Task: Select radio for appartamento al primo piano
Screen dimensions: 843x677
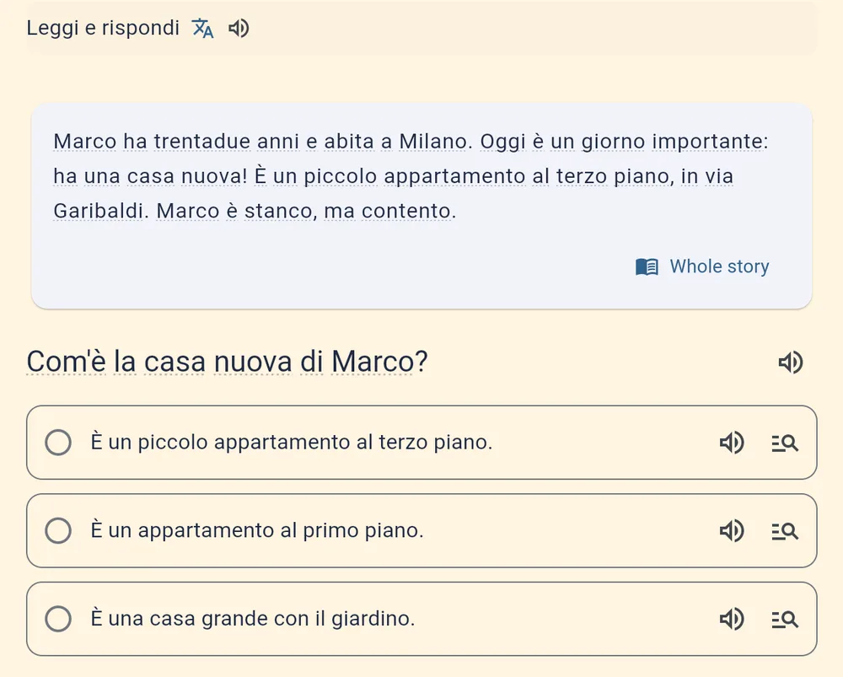Action: (x=58, y=531)
